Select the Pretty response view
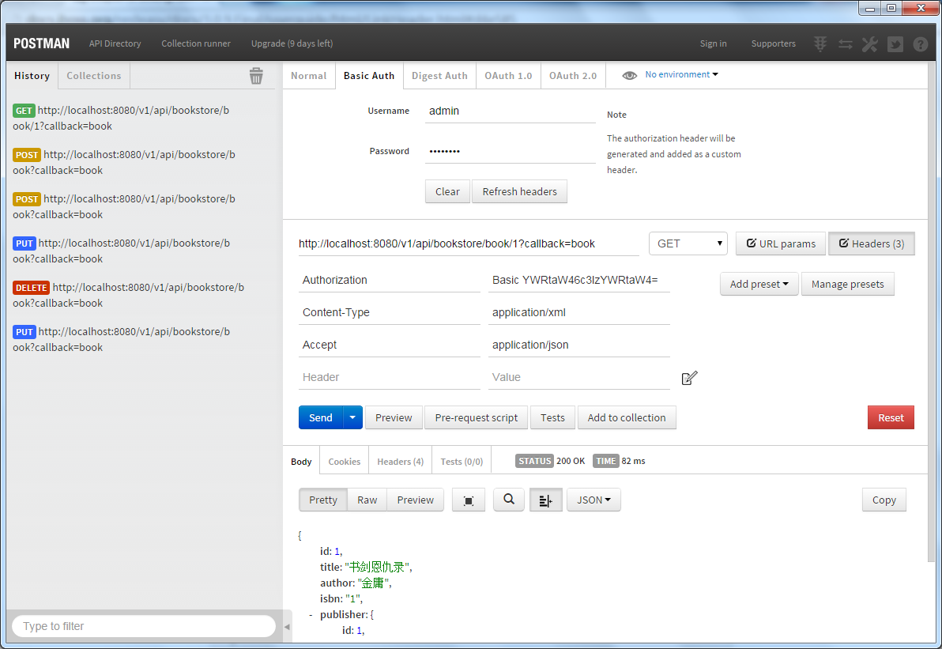 [x=323, y=500]
